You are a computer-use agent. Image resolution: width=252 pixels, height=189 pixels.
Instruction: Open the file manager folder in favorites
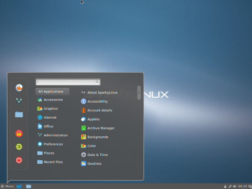[19, 114]
